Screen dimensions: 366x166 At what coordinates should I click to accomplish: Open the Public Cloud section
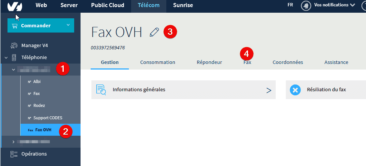pyautogui.click(x=108, y=5)
